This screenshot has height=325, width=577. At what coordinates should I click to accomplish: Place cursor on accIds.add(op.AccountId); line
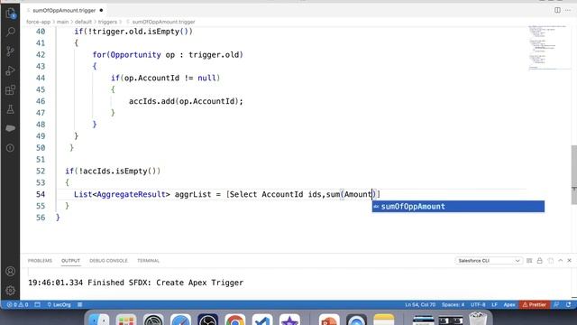186,101
